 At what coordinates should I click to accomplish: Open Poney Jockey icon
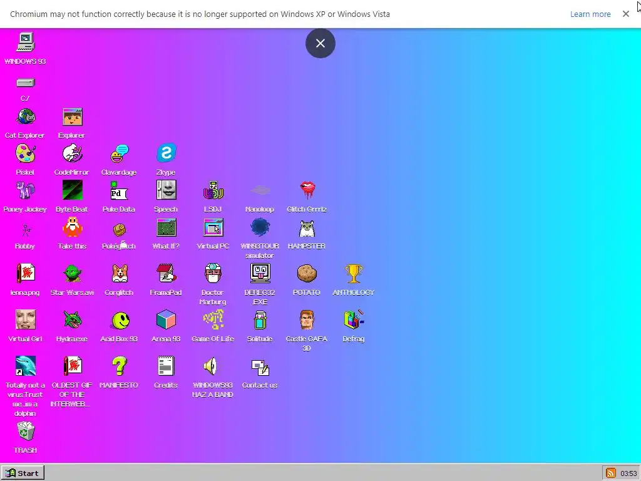[25, 190]
